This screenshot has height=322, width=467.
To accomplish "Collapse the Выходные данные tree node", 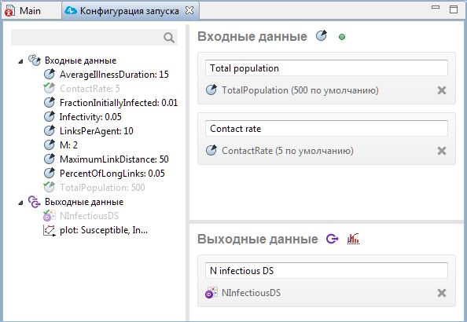I will pyautogui.click(x=20, y=203).
